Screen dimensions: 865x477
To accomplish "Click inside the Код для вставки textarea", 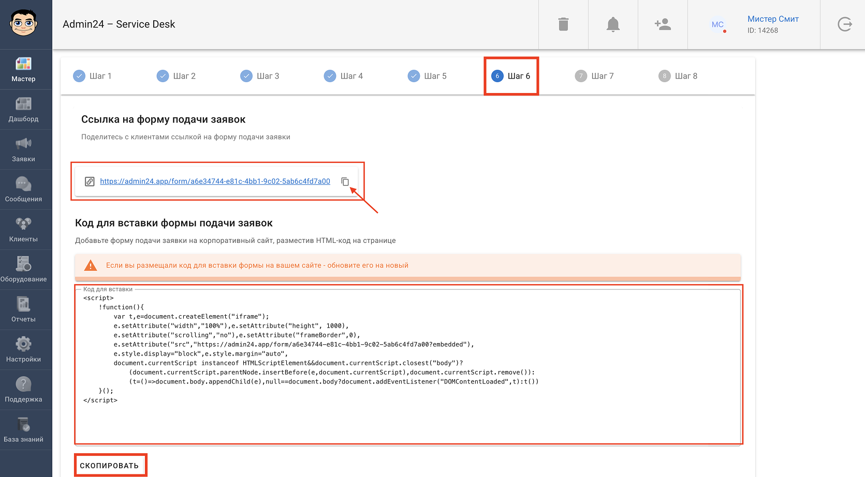I will [408, 366].
